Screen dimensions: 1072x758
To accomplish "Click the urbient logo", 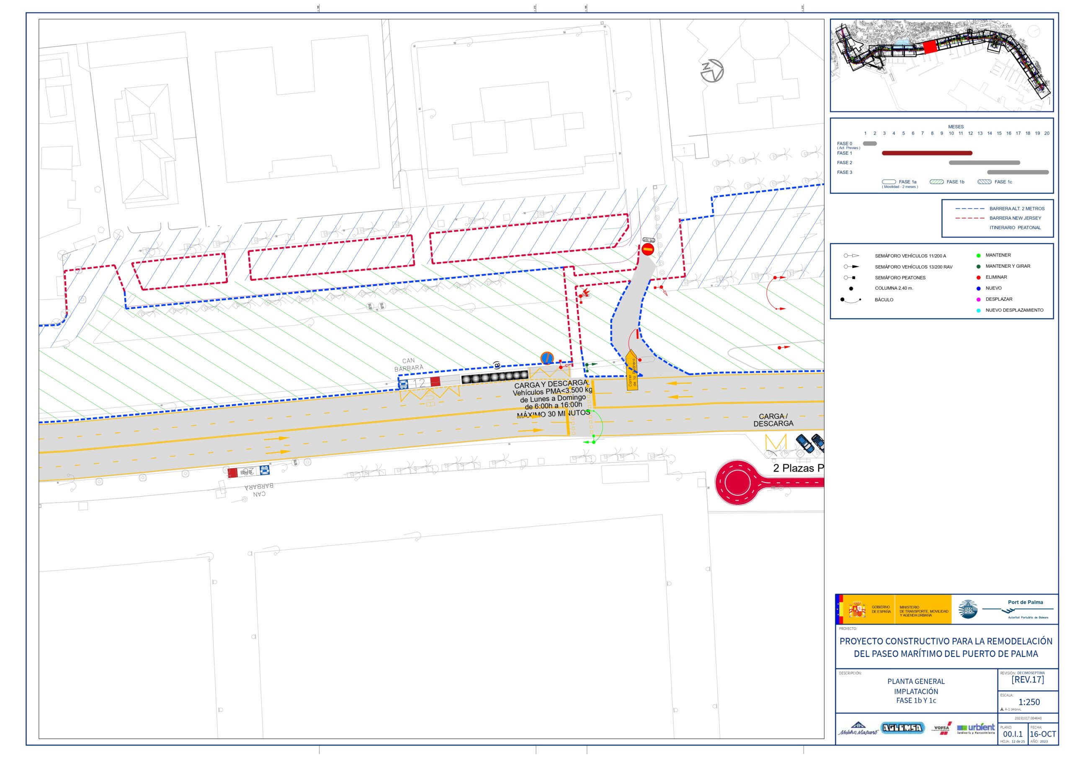I will point(975,729).
